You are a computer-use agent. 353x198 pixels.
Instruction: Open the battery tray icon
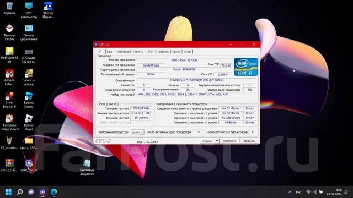point(321,192)
